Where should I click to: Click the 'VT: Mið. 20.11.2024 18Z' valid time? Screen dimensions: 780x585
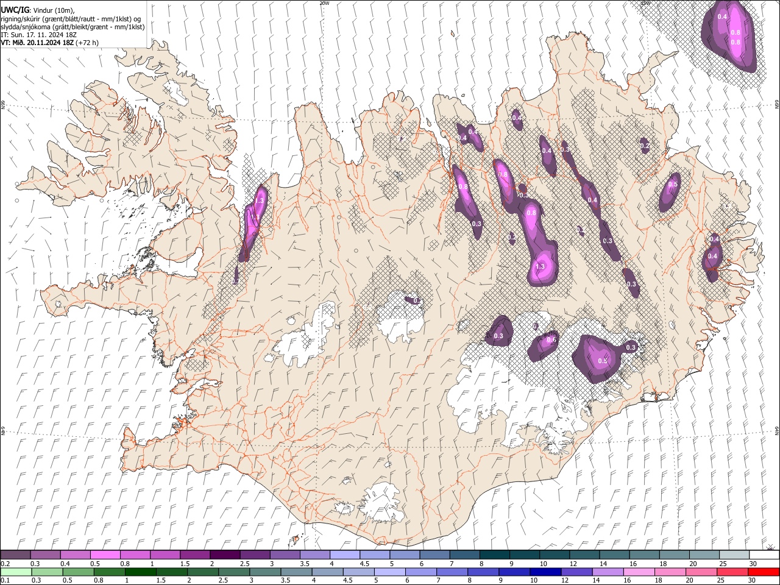coord(38,43)
